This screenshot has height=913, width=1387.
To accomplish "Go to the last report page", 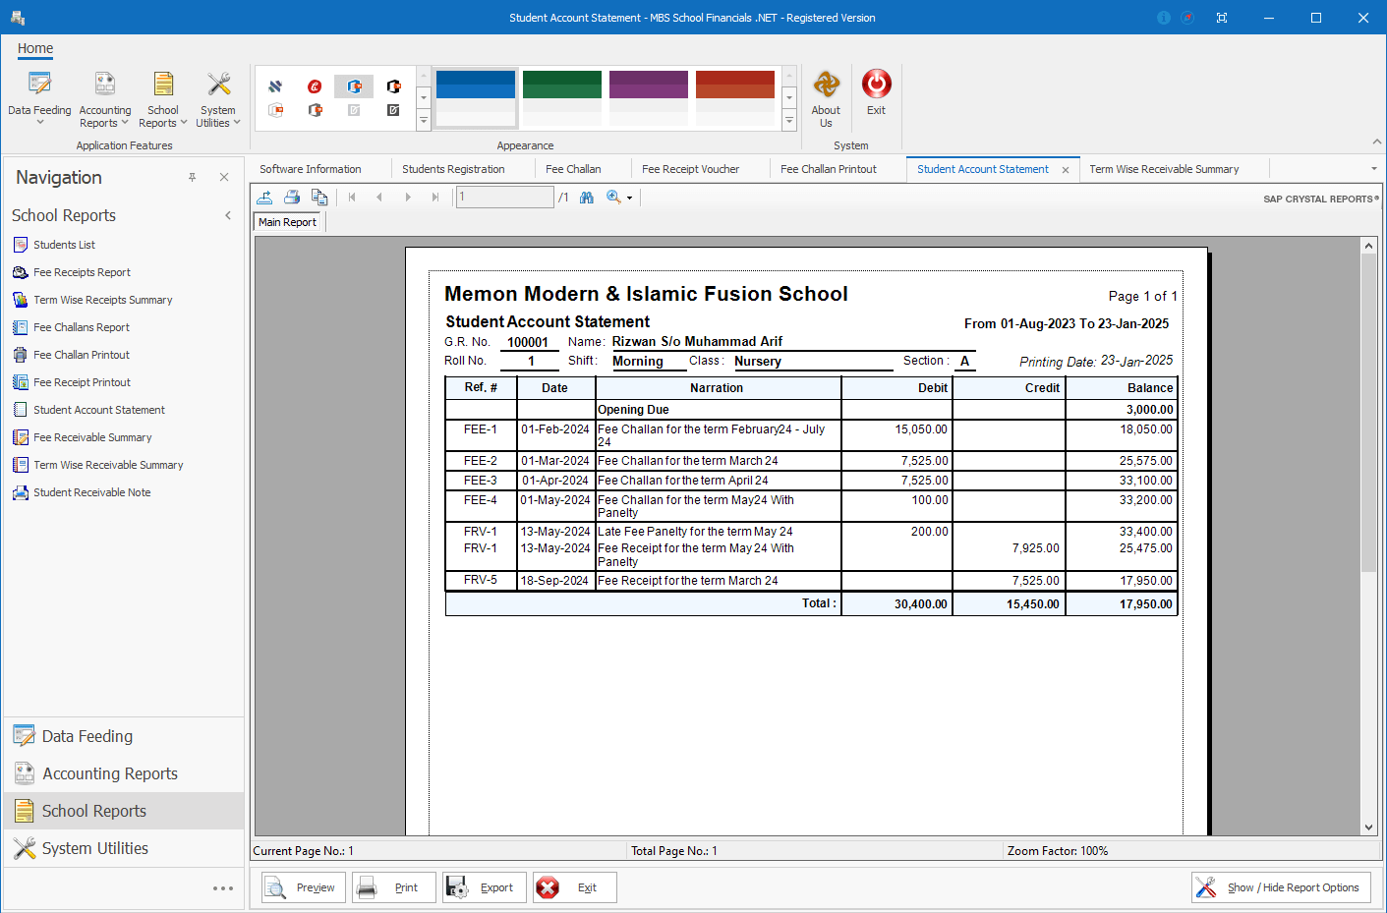I will coord(435,198).
